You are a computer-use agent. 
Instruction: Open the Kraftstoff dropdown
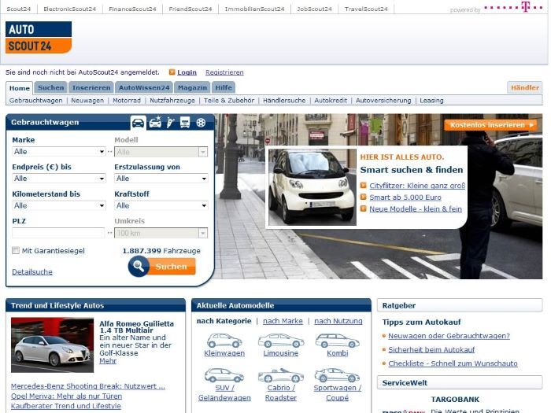coord(161,205)
